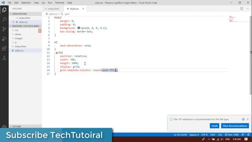Image resolution: width=252 pixels, height=142 pixels.
Task: Click the .grid breadcrumb item
Action: [67, 14]
